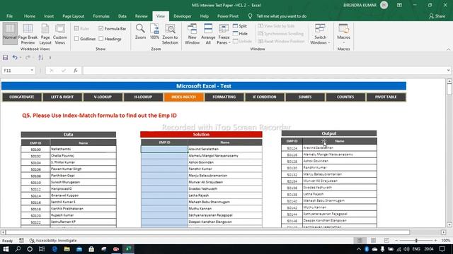The image size is (453, 254).
Task: Click Accessibility: Investigate status
Action: click(53, 241)
